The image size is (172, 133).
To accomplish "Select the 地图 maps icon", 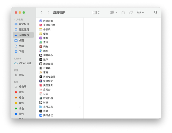I will [x=41, y=51].
